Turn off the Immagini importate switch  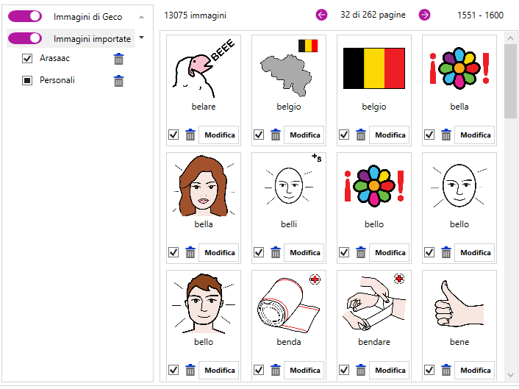click(25, 38)
